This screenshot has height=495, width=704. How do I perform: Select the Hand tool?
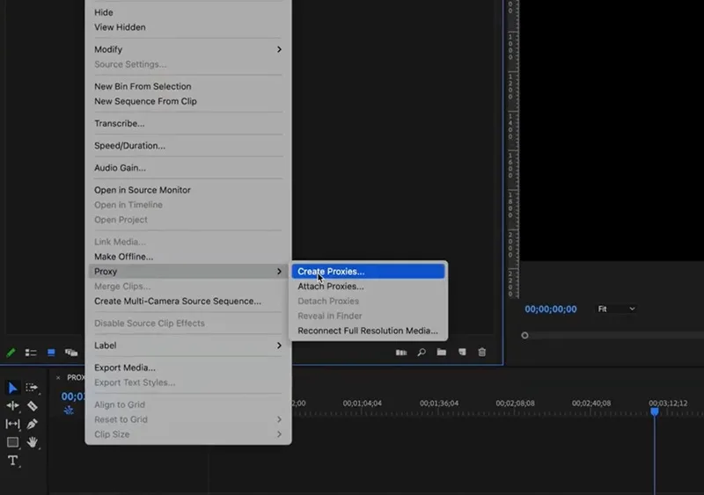32,442
